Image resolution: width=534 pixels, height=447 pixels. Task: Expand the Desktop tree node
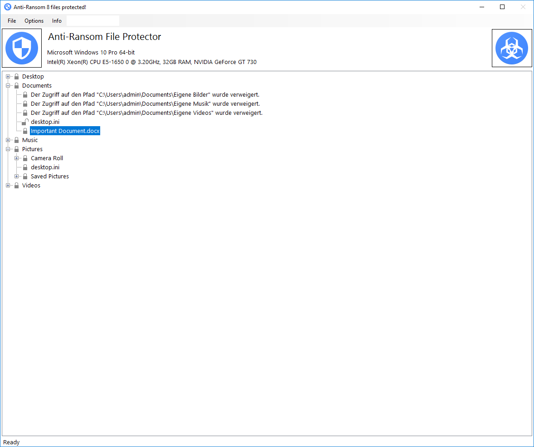(x=8, y=76)
